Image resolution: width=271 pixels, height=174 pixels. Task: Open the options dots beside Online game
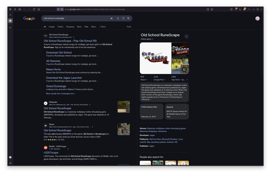click(153, 39)
